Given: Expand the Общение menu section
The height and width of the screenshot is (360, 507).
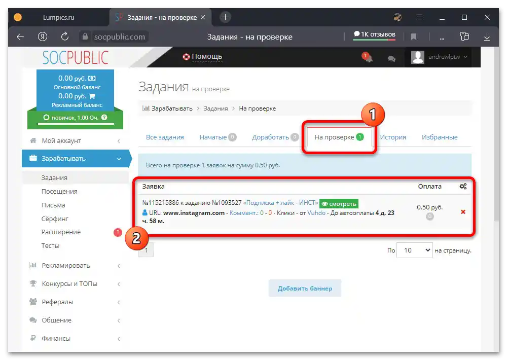Looking at the screenshot, I should 76,320.
